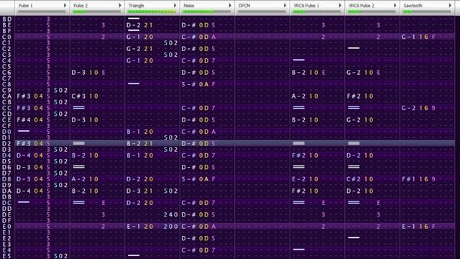Screen dimensions: 460x259
Task: Expand effect columns arrow for Noise
Action: 230,5
